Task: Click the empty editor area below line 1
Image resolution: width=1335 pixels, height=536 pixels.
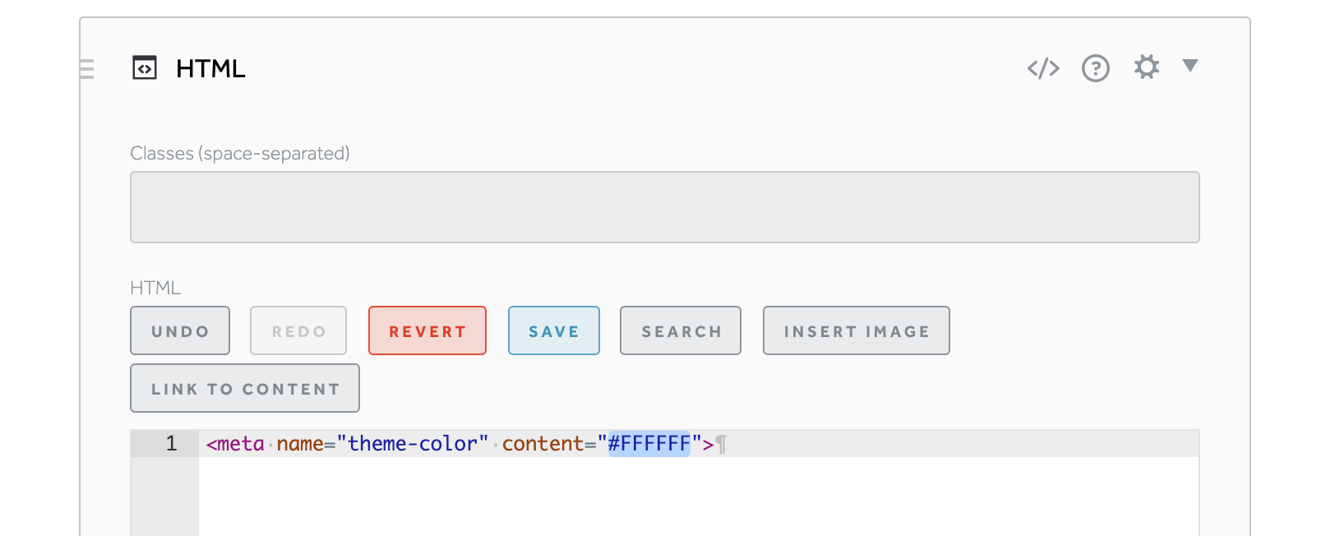Action: pos(699,497)
